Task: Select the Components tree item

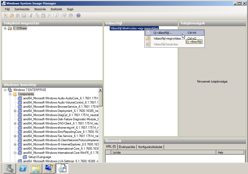Action: pos(26,94)
